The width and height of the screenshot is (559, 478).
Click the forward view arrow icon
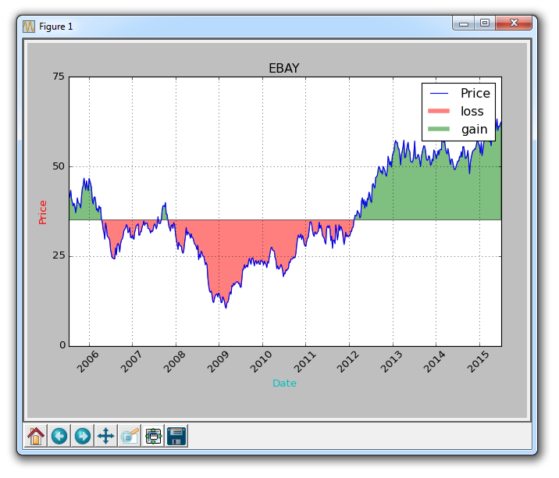click(x=82, y=436)
